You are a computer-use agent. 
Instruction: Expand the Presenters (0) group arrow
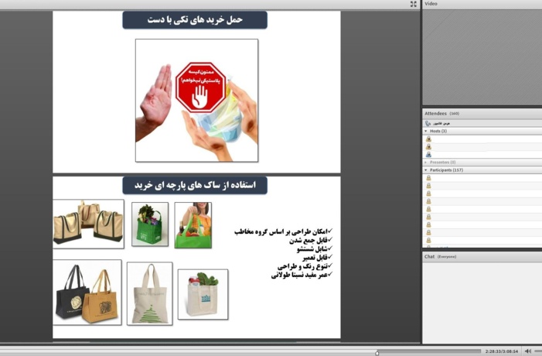point(426,163)
